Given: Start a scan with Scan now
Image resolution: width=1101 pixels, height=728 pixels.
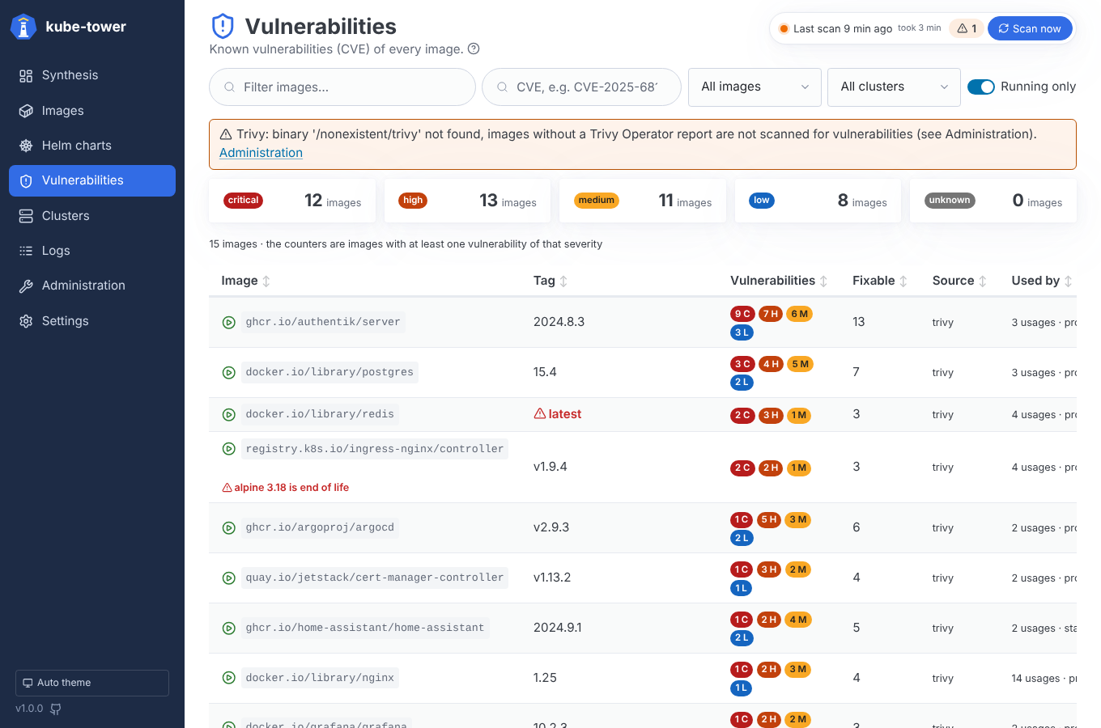Looking at the screenshot, I should pos(1030,28).
